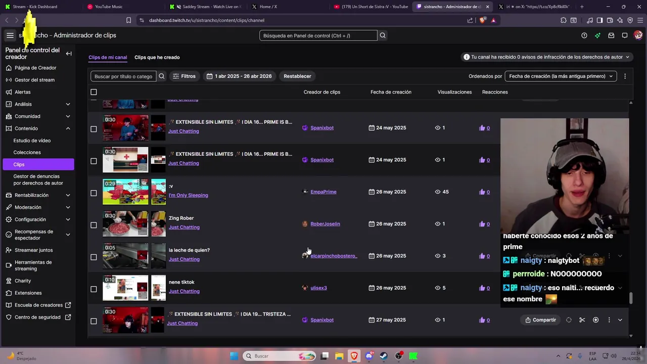The height and width of the screenshot is (364, 647).
Task: Click the clip title search magnifier
Action: pos(162,76)
